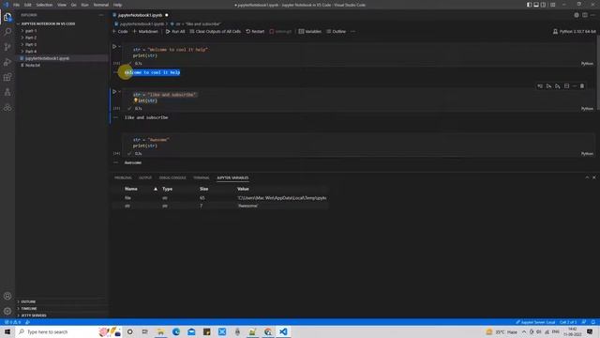Run the first cell with play icon
This screenshot has height=338, width=600.
(114, 46)
